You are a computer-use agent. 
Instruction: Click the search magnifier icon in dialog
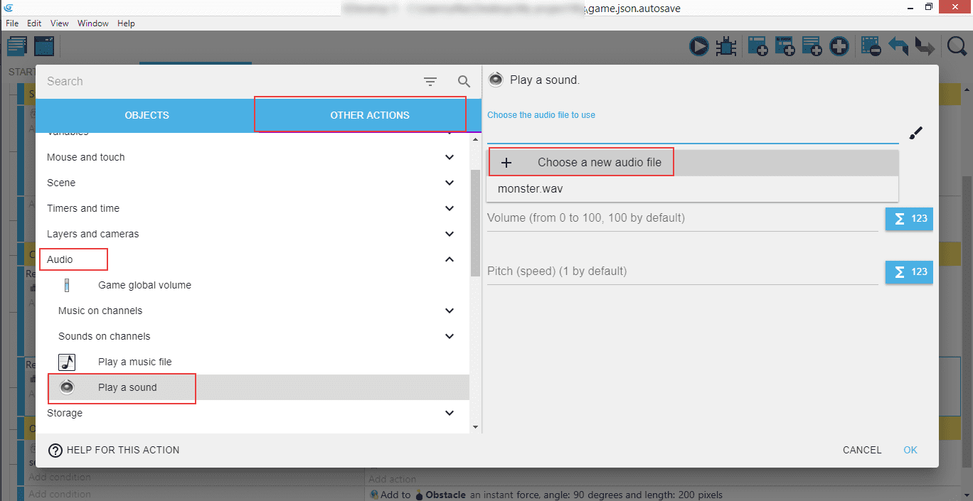pyautogui.click(x=464, y=82)
